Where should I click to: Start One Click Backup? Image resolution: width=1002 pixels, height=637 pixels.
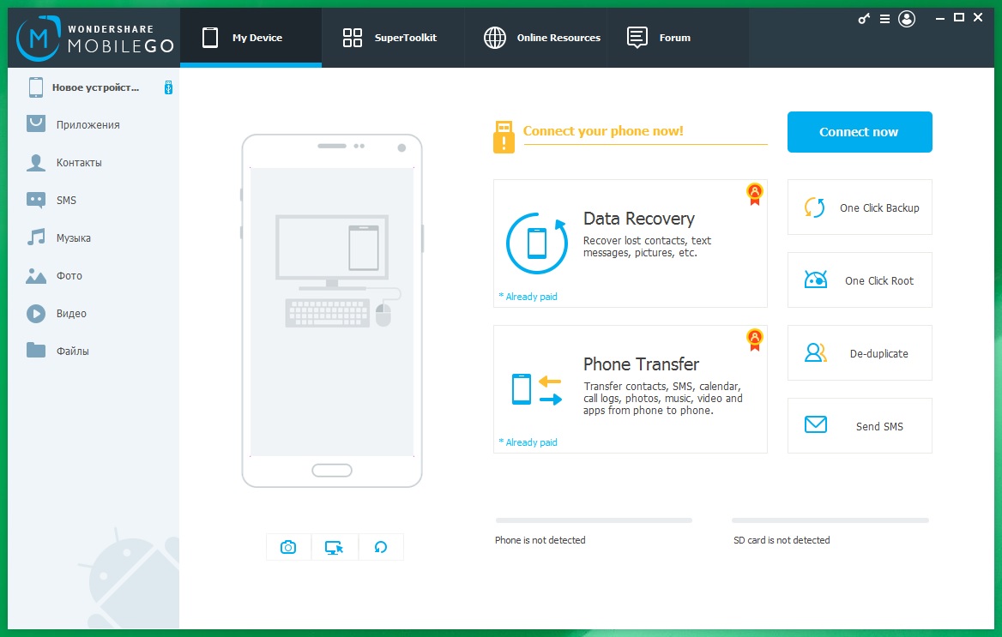coord(860,207)
